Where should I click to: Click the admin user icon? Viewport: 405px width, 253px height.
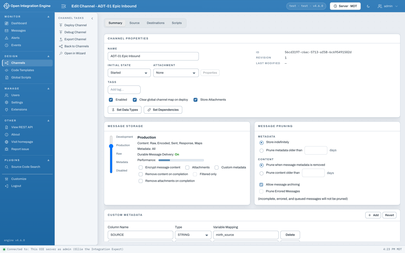[380, 6]
